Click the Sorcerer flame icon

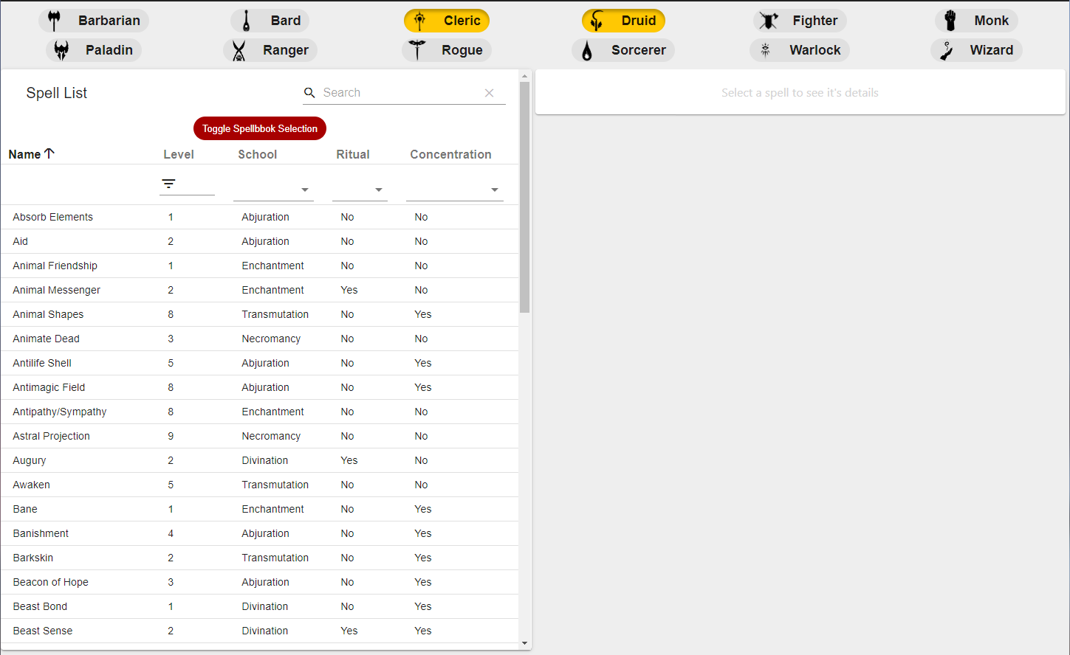(x=587, y=50)
